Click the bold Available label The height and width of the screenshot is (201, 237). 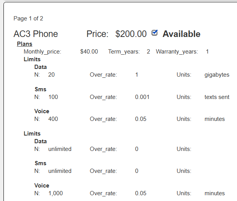pyautogui.click(x=181, y=34)
